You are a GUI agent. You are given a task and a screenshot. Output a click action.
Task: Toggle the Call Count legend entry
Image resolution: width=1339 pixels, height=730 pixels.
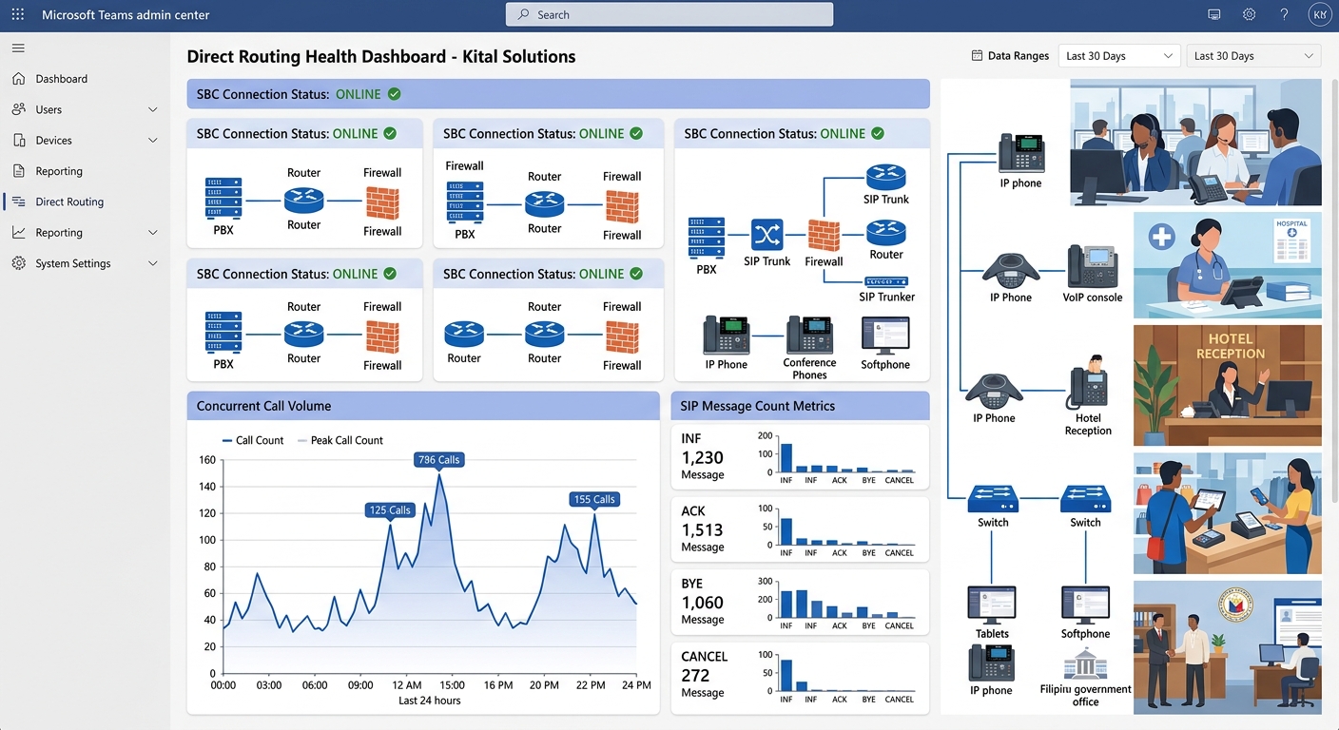(x=252, y=440)
